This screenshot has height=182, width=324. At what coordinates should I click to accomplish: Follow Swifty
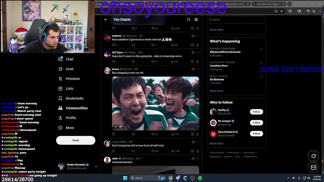click(256, 112)
